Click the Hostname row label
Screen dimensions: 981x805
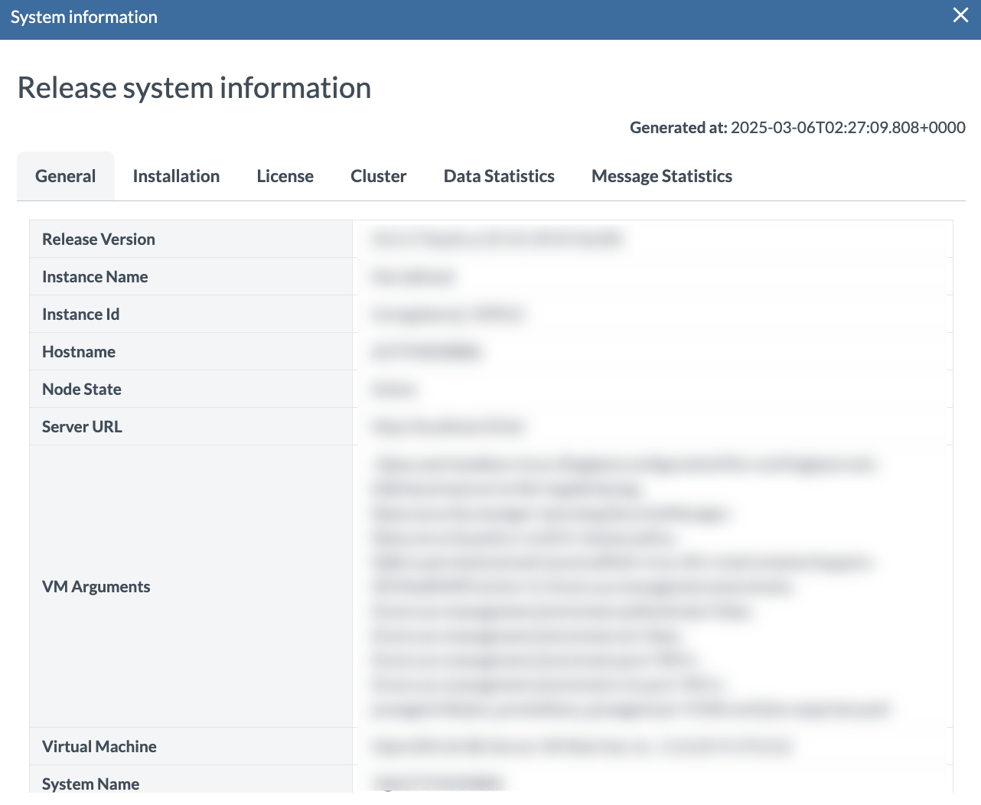pyautogui.click(x=79, y=352)
